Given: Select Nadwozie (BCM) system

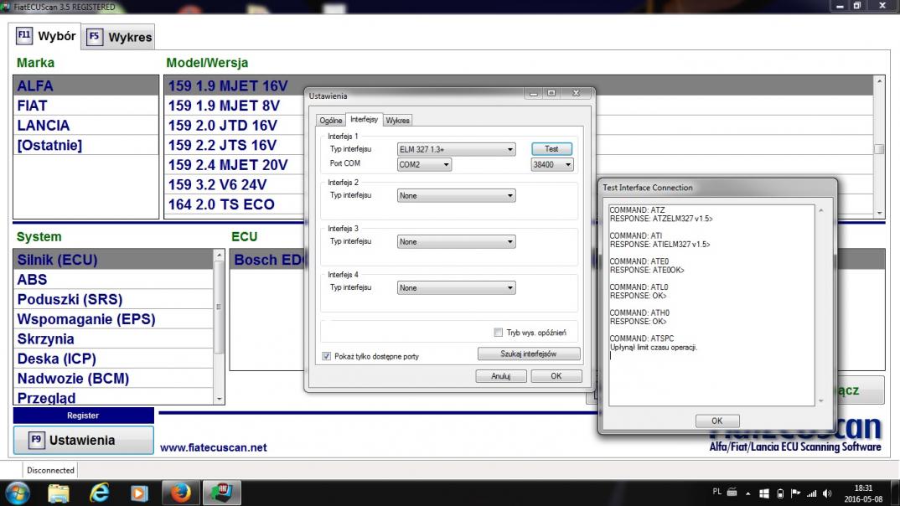Looking at the screenshot, I should (114, 378).
